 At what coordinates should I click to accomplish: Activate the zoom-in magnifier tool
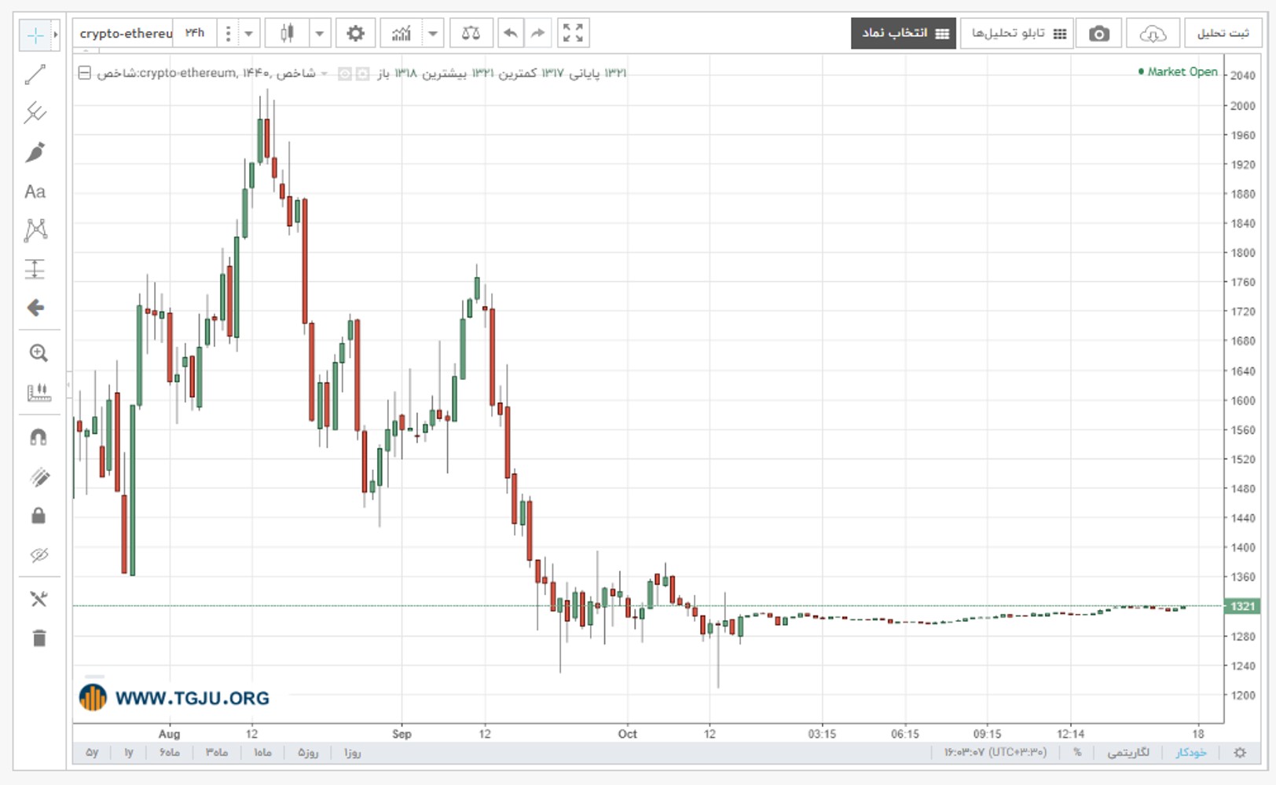(38, 353)
